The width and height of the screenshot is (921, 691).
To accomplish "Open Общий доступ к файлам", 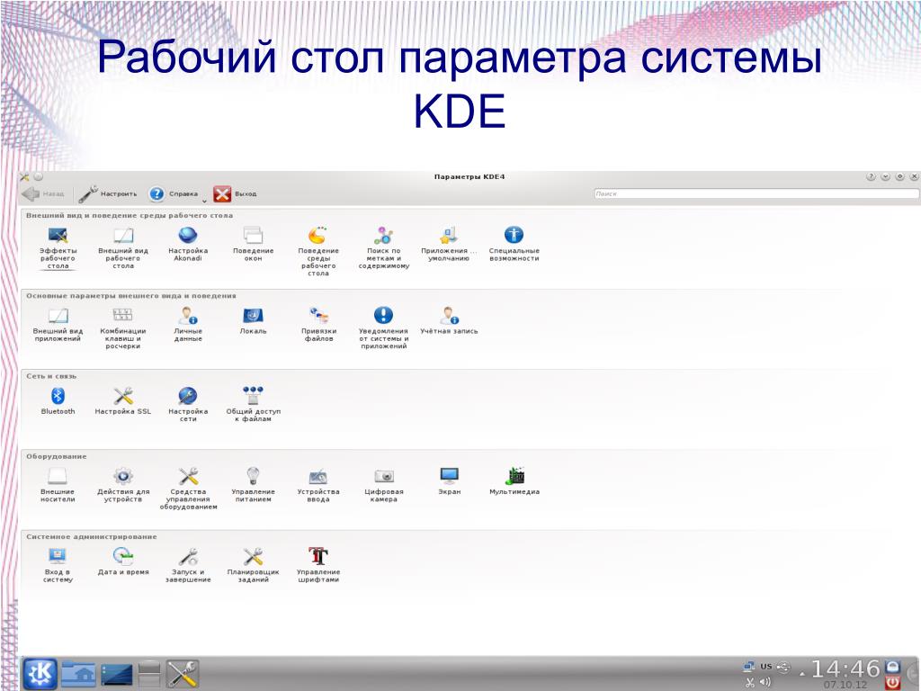I will coord(253,405).
